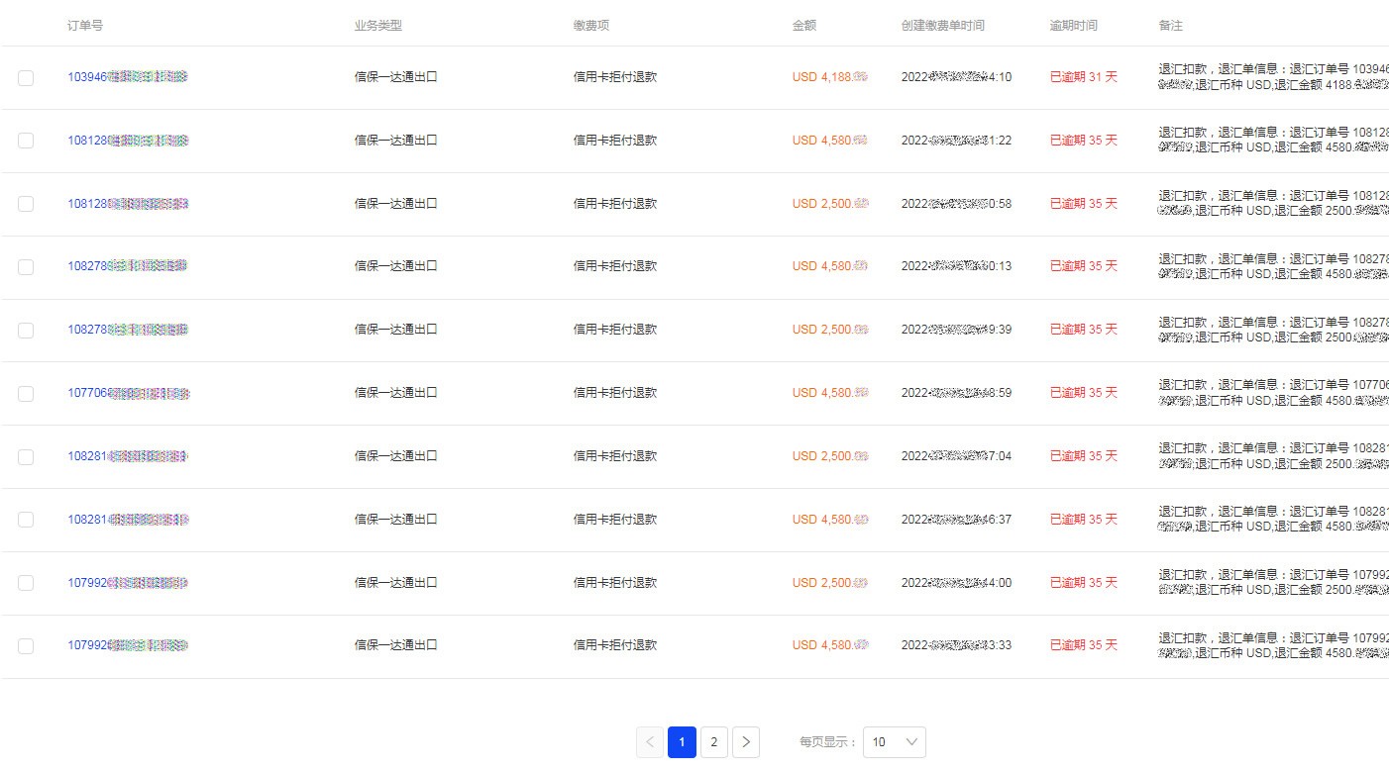
Task: Click the amount USD 4,188 cell
Action: tap(830, 77)
